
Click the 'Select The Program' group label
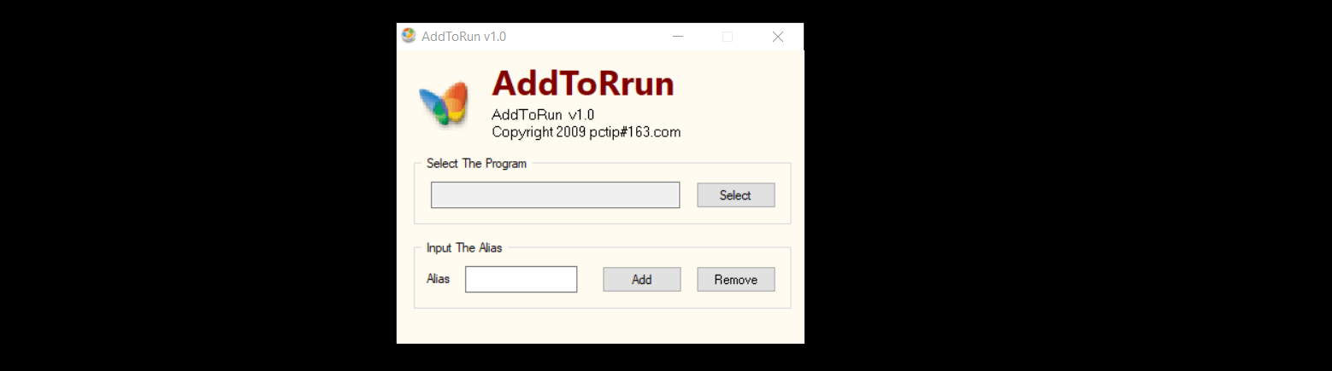point(476,163)
